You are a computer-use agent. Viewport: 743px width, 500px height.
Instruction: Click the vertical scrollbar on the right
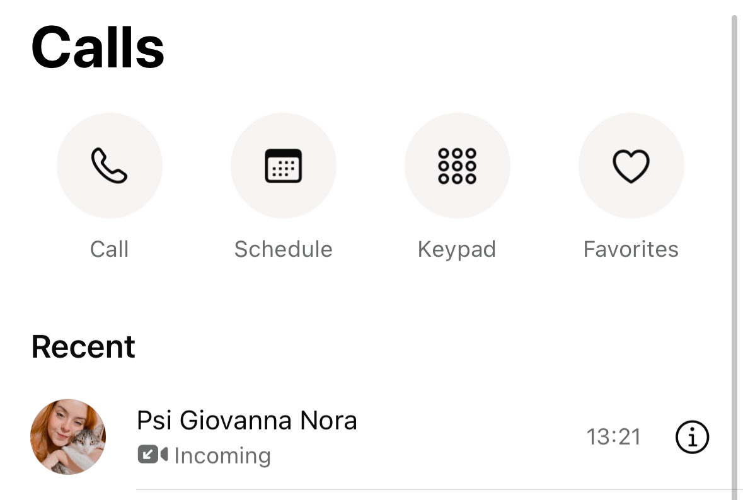point(734,252)
